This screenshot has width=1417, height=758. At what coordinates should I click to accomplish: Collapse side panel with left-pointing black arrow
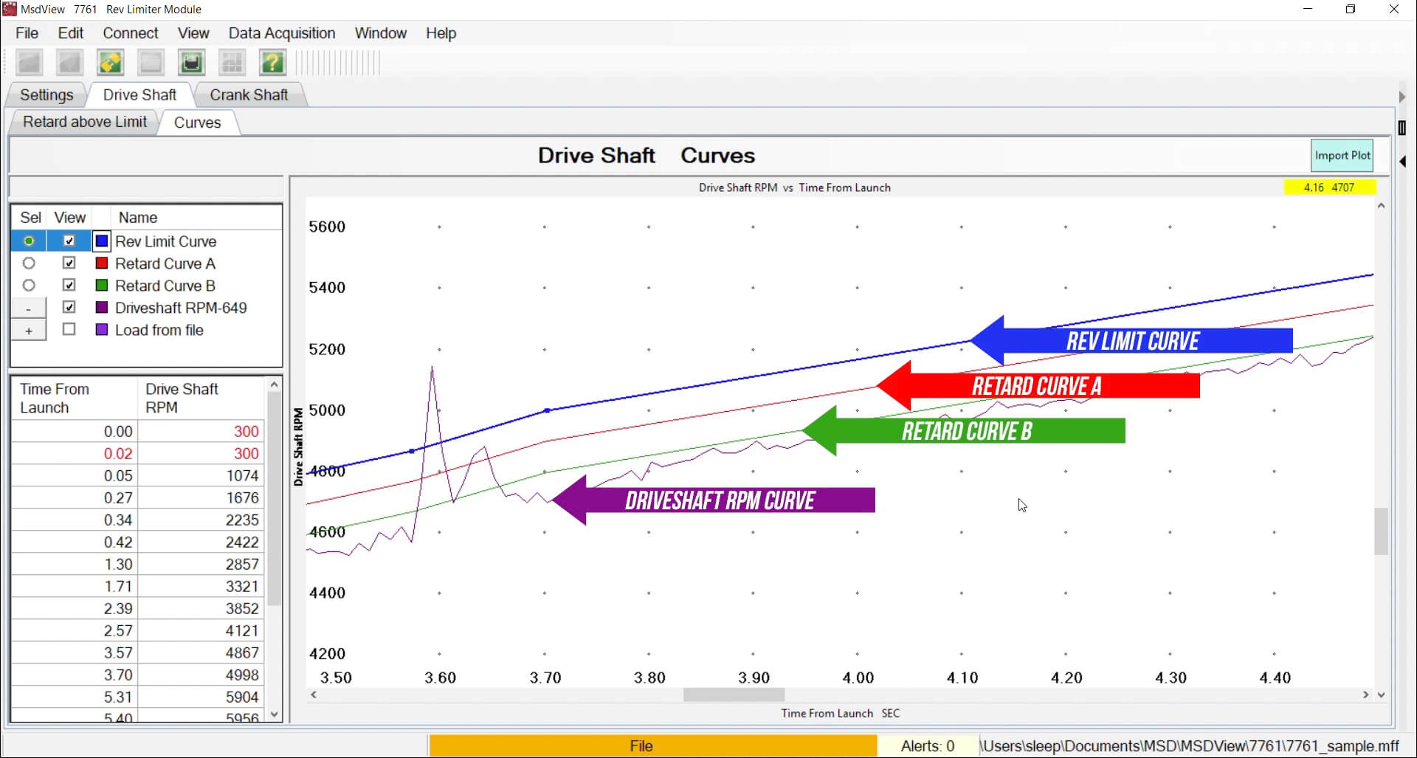coord(1402,162)
